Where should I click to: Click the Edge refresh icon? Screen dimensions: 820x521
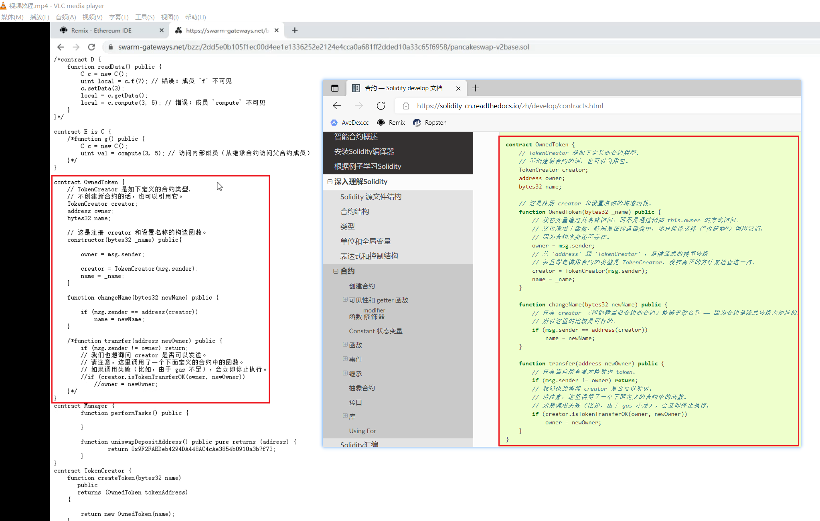point(381,105)
